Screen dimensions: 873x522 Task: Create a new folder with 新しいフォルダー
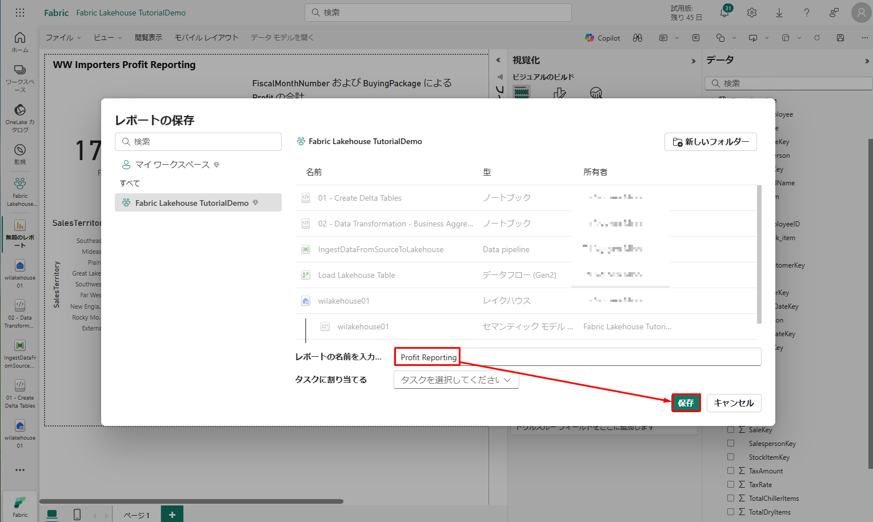point(710,142)
